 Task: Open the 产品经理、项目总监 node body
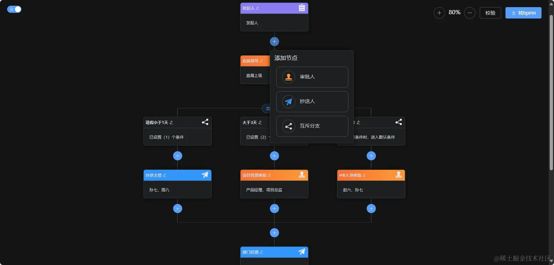click(274, 190)
